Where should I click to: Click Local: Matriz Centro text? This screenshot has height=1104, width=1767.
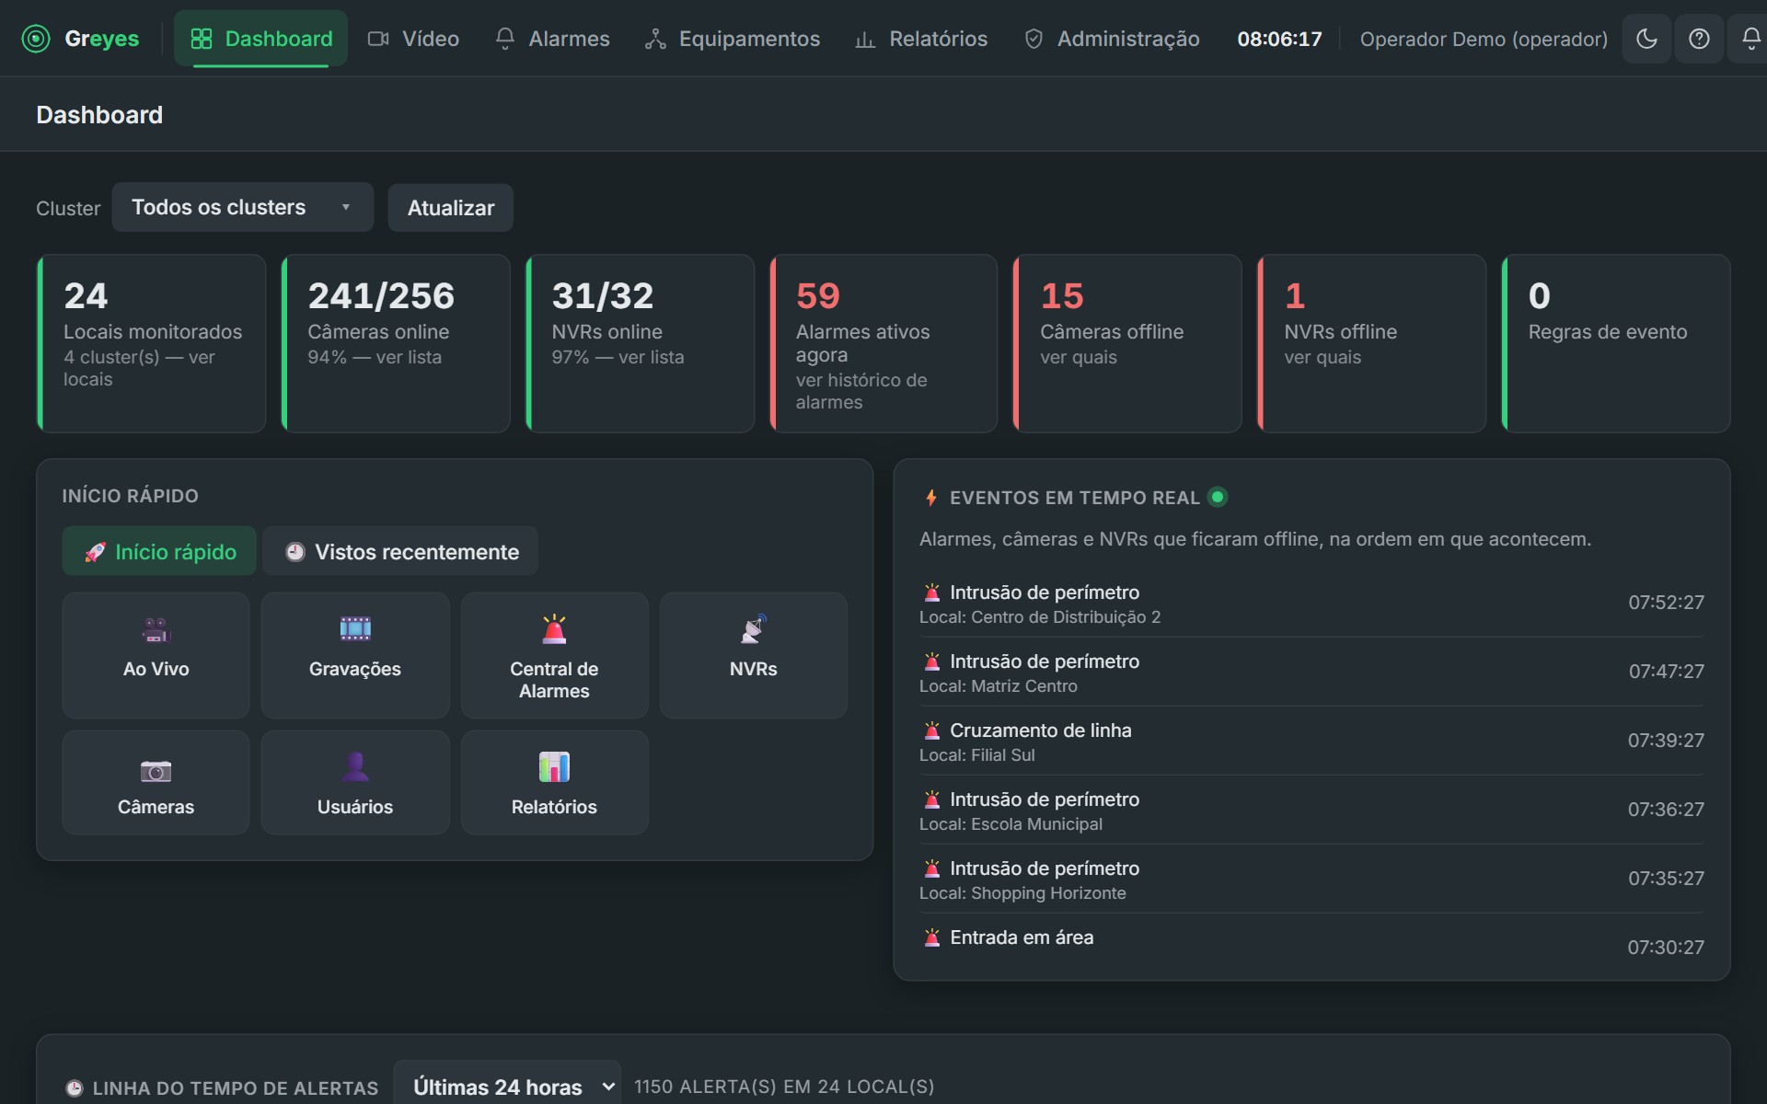(x=999, y=685)
